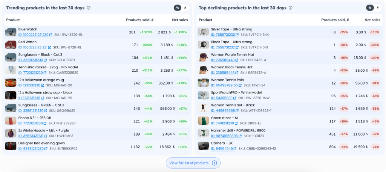View full list of products

click(x=189, y=163)
